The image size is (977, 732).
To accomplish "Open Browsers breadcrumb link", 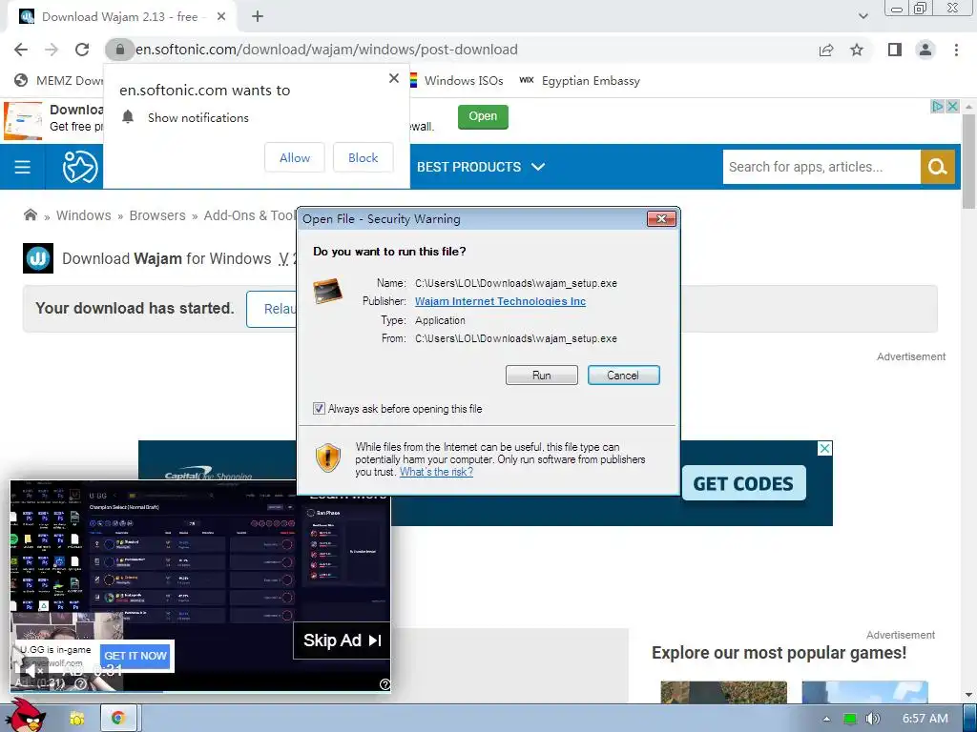I will coord(157,215).
